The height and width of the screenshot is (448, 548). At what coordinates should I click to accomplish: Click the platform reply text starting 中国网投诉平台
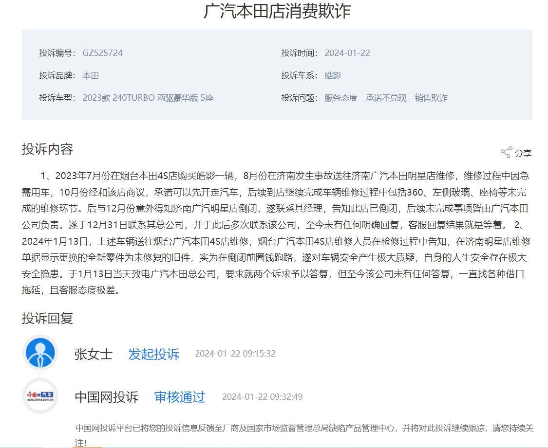(304, 435)
